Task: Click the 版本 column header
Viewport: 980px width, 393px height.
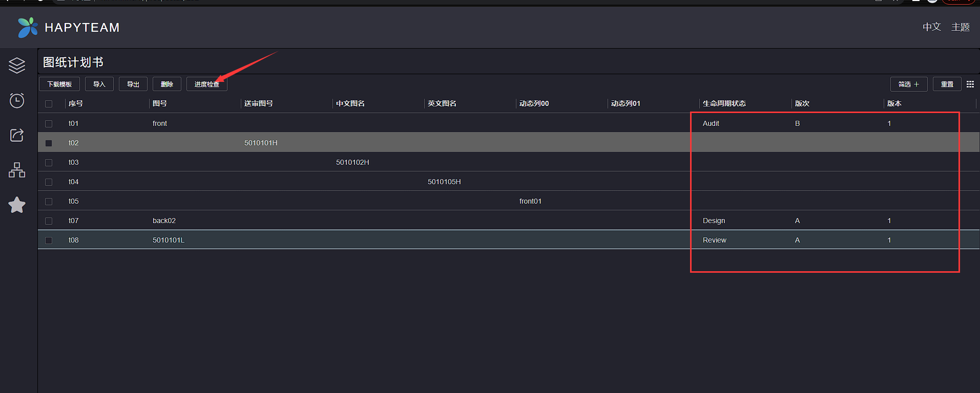Action: click(894, 103)
